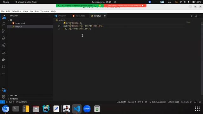Open the Terminal menu
Image resolution: width=203 pixels, height=114 pixels.
[x=45, y=11]
